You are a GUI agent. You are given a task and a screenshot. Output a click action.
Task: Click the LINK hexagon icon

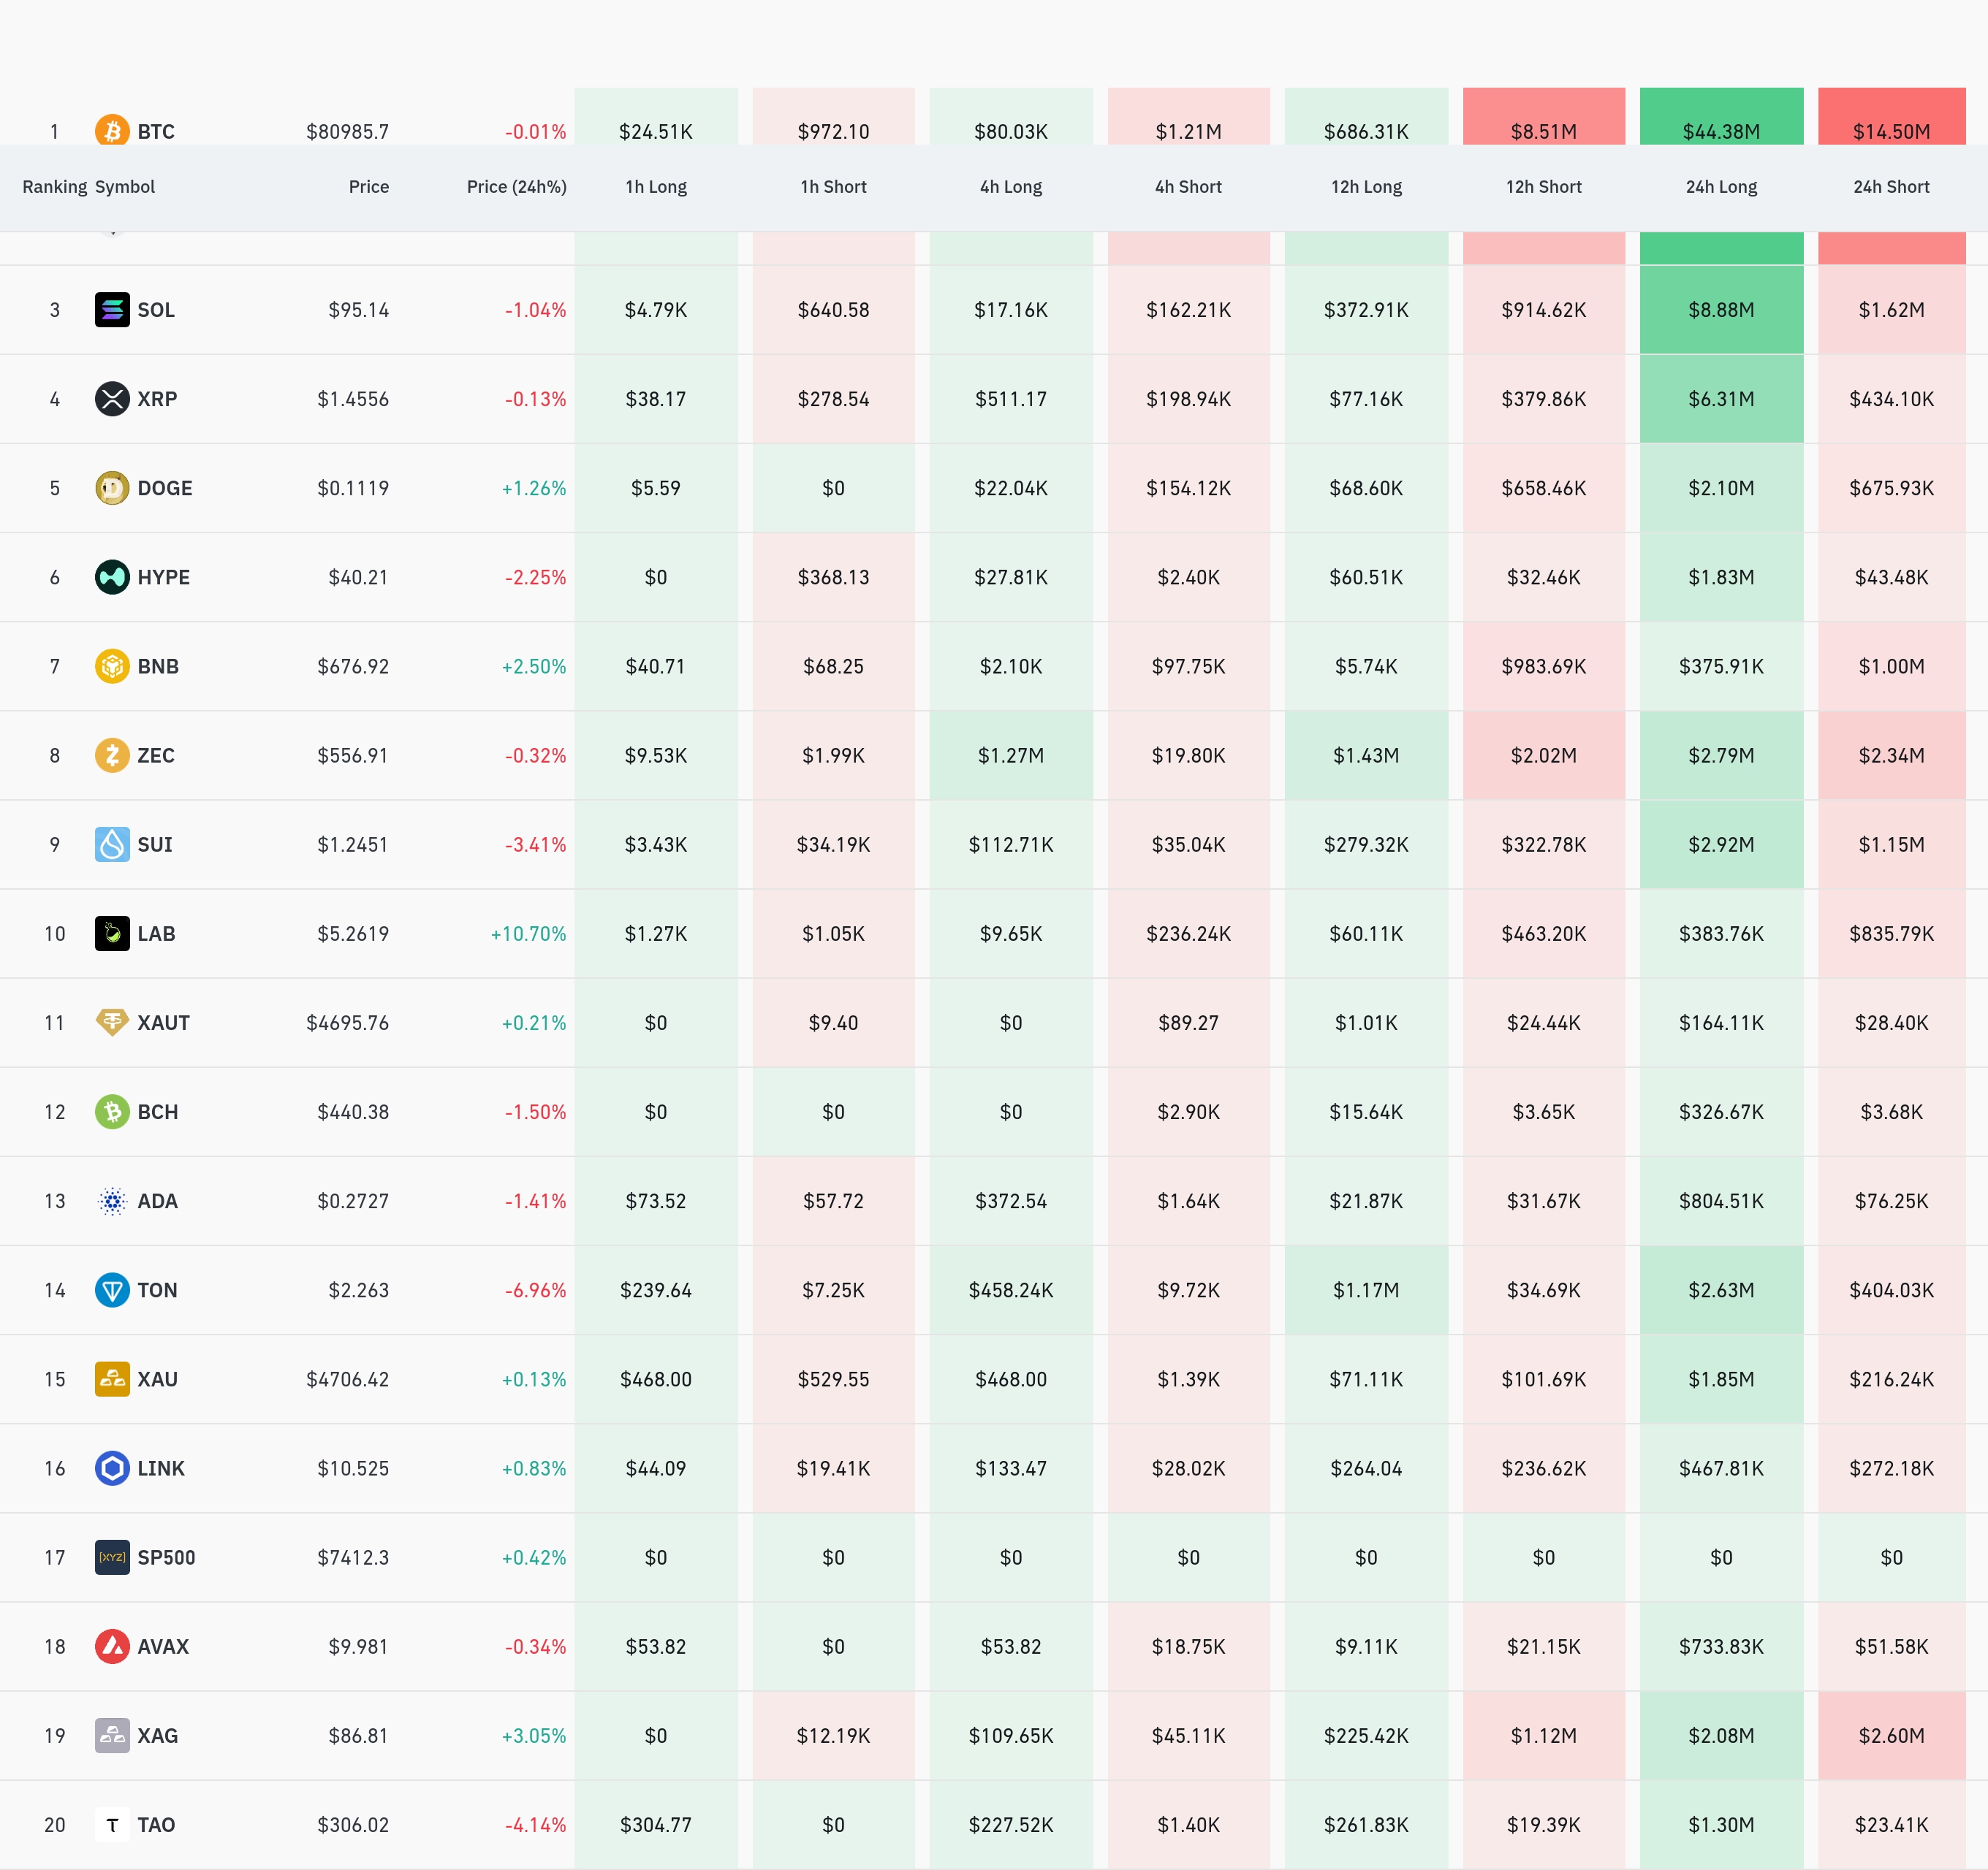click(112, 1468)
